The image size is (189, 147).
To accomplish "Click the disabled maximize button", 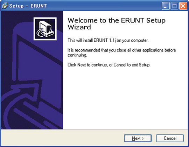I will point(174,6).
